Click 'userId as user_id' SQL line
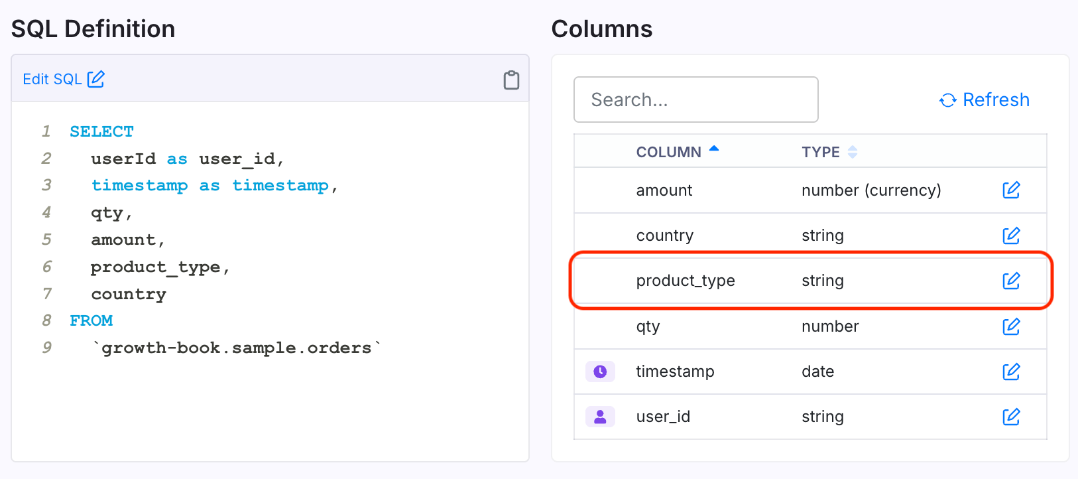This screenshot has height=479, width=1078. point(188,159)
